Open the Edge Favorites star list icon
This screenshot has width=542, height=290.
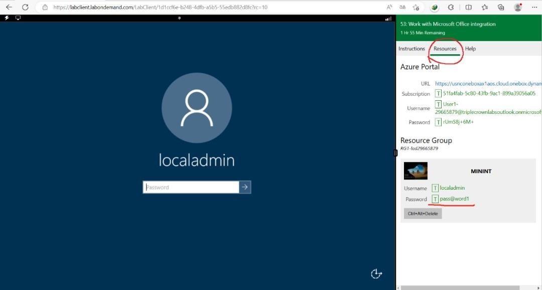click(484, 8)
